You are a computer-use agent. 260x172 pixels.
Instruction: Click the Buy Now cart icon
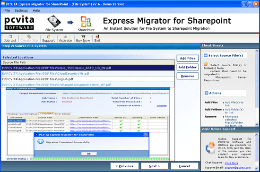[x=83, y=36]
